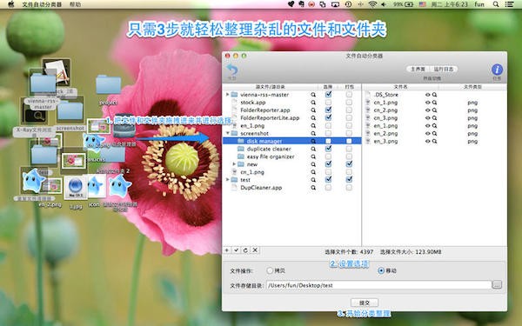Click the refresh icon below source list
Screen dimensions: 522x326
[x=245, y=250]
